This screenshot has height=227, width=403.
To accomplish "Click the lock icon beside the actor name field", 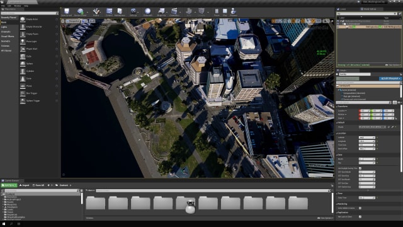I will click(400, 74).
